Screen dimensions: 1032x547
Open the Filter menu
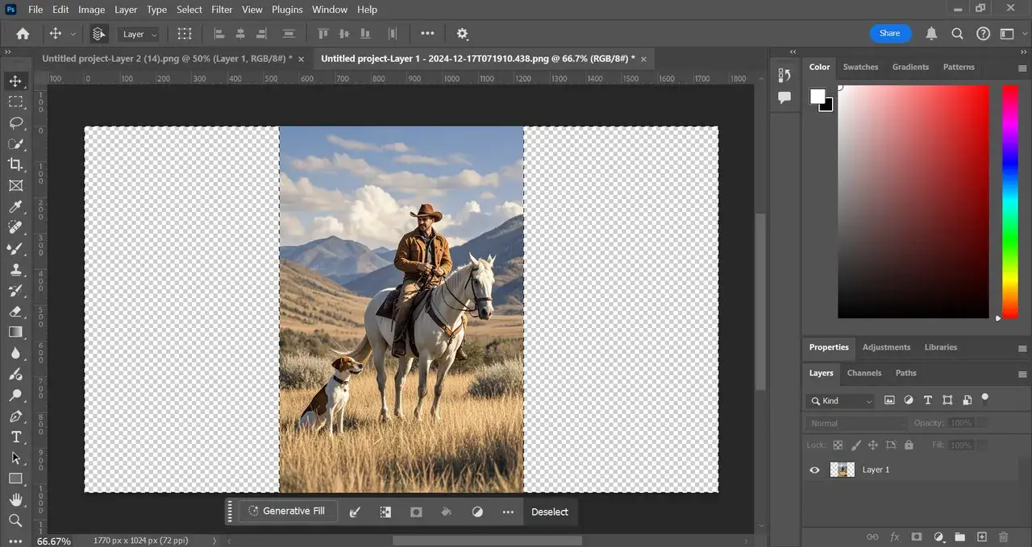pyautogui.click(x=222, y=10)
